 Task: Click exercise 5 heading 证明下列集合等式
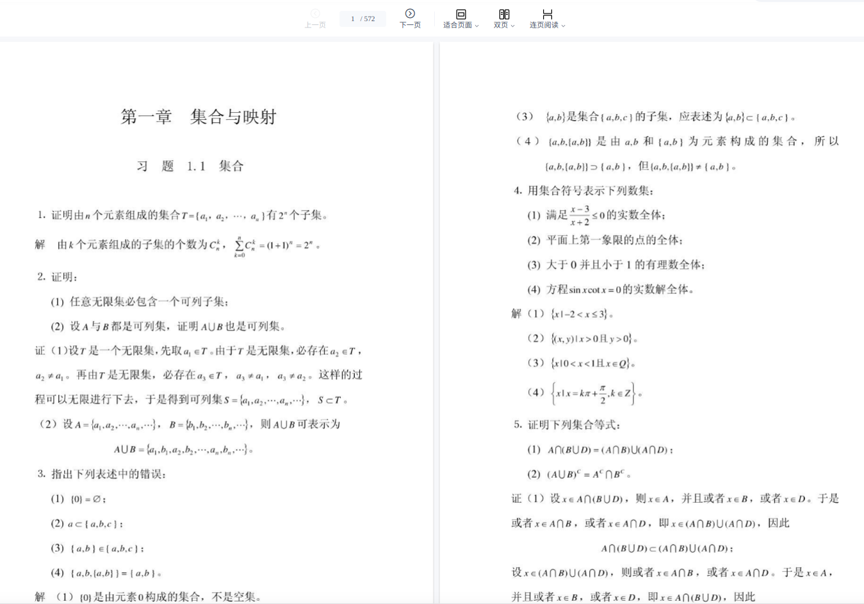coord(574,425)
